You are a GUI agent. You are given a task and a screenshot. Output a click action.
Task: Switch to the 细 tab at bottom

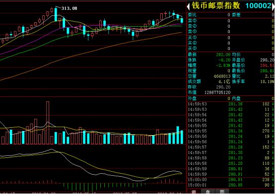pyautogui.click(x=194, y=192)
